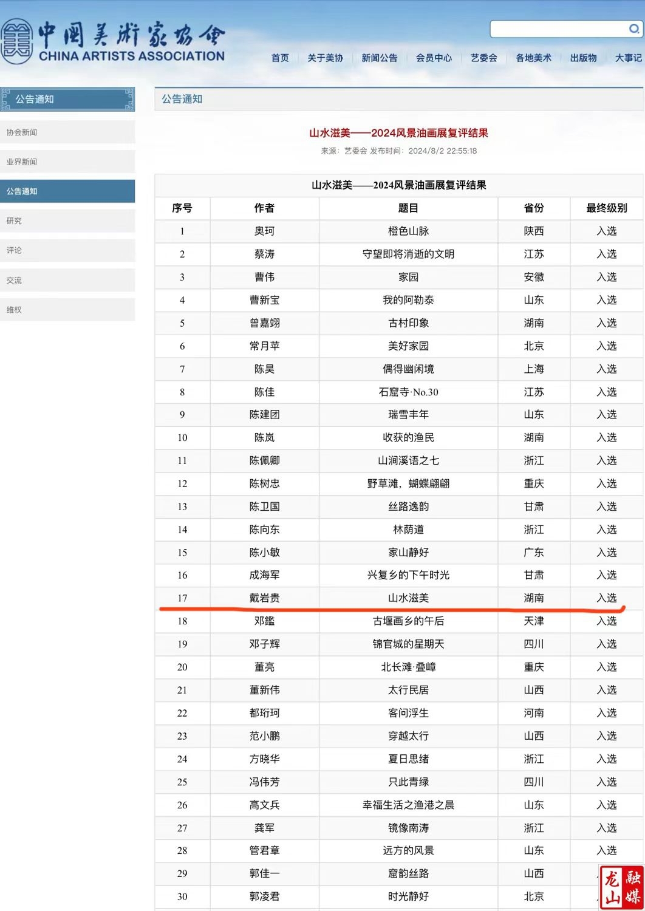Select 艺委会 in the navigation bar
This screenshot has height=911, width=645.
[483, 58]
